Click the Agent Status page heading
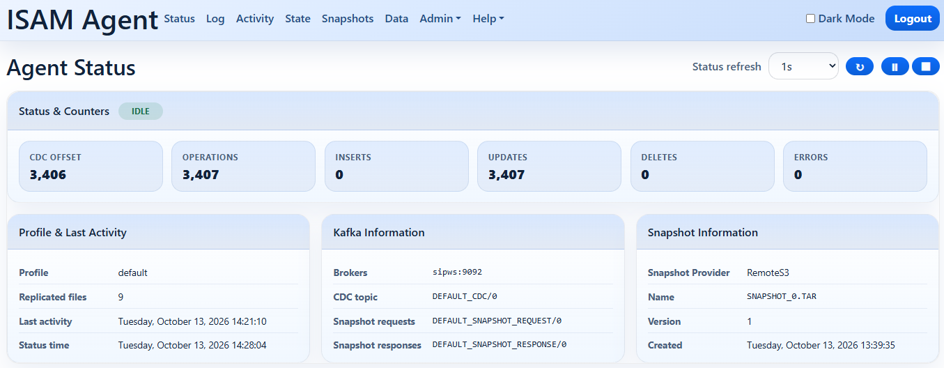 tap(71, 68)
